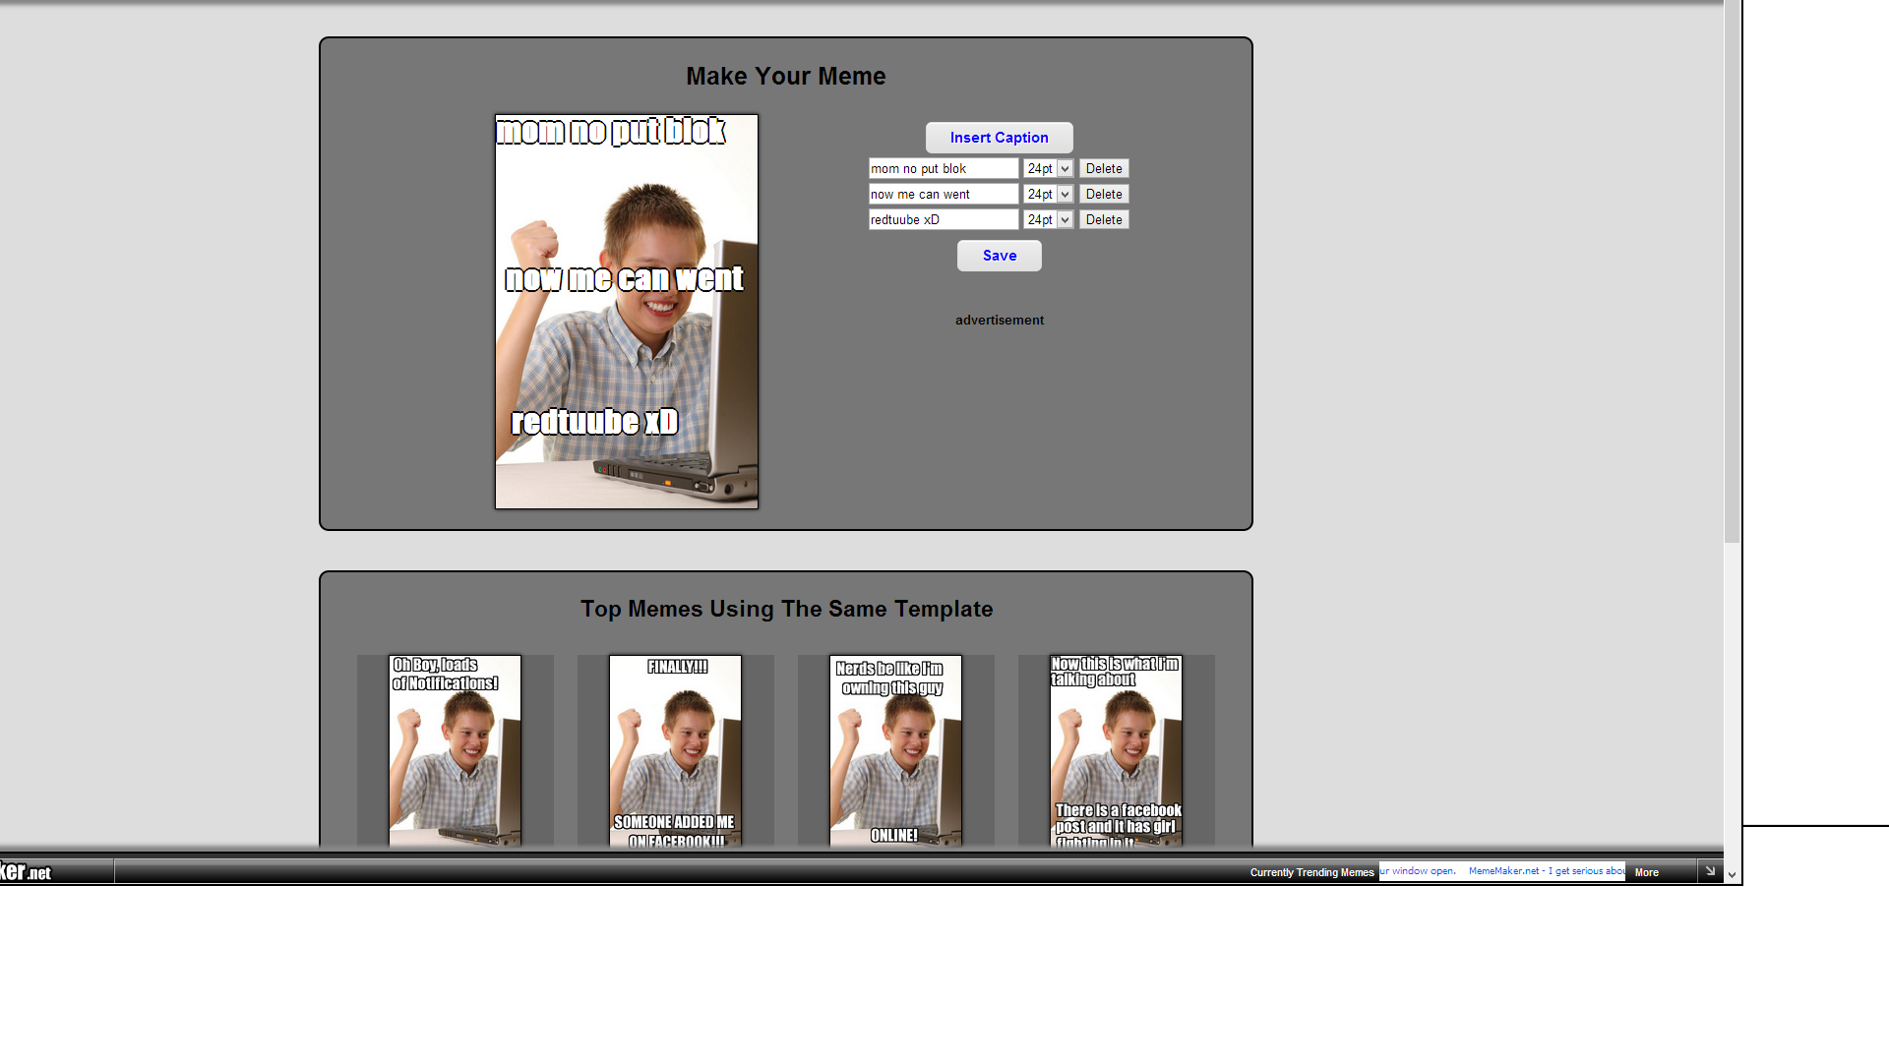
Task: Edit the 'mom no put blok' text field
Action: click(x=944, y=169)
